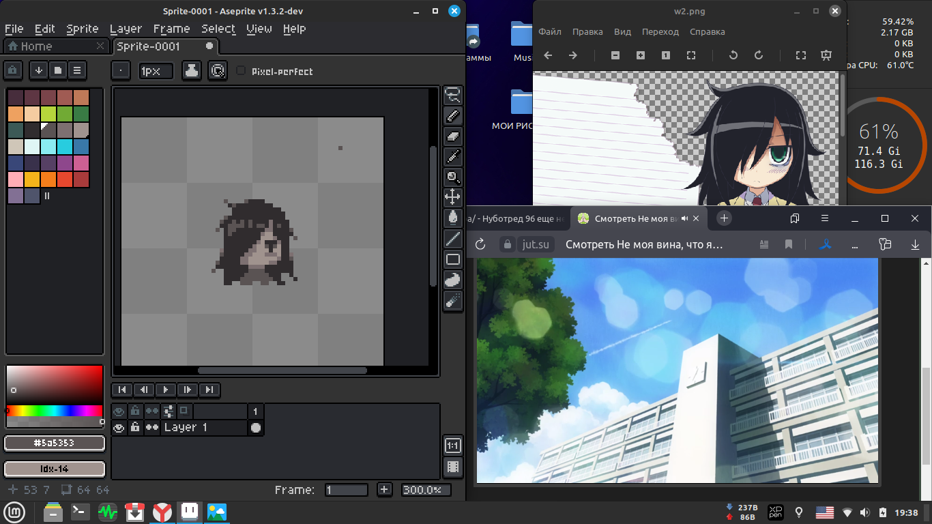Open the 300.0% zoom field

[x=426, y=490]
